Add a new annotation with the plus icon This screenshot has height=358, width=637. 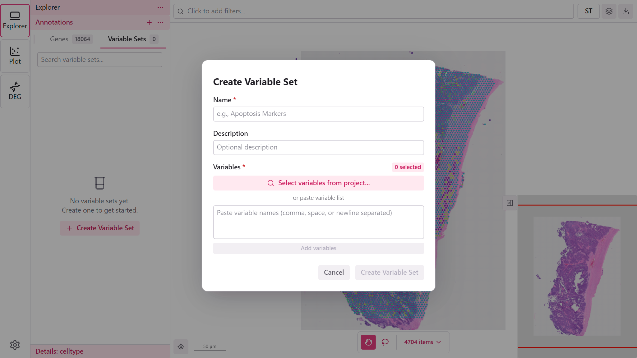point(149,22)
